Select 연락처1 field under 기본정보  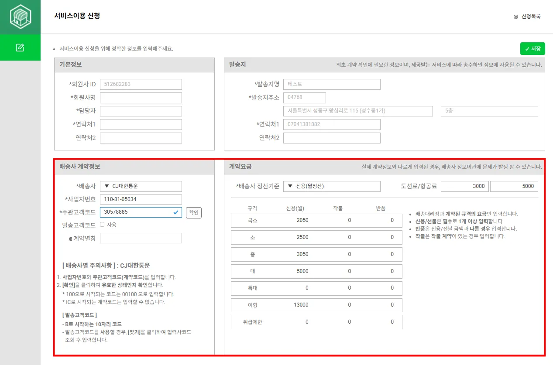(141, 125)
